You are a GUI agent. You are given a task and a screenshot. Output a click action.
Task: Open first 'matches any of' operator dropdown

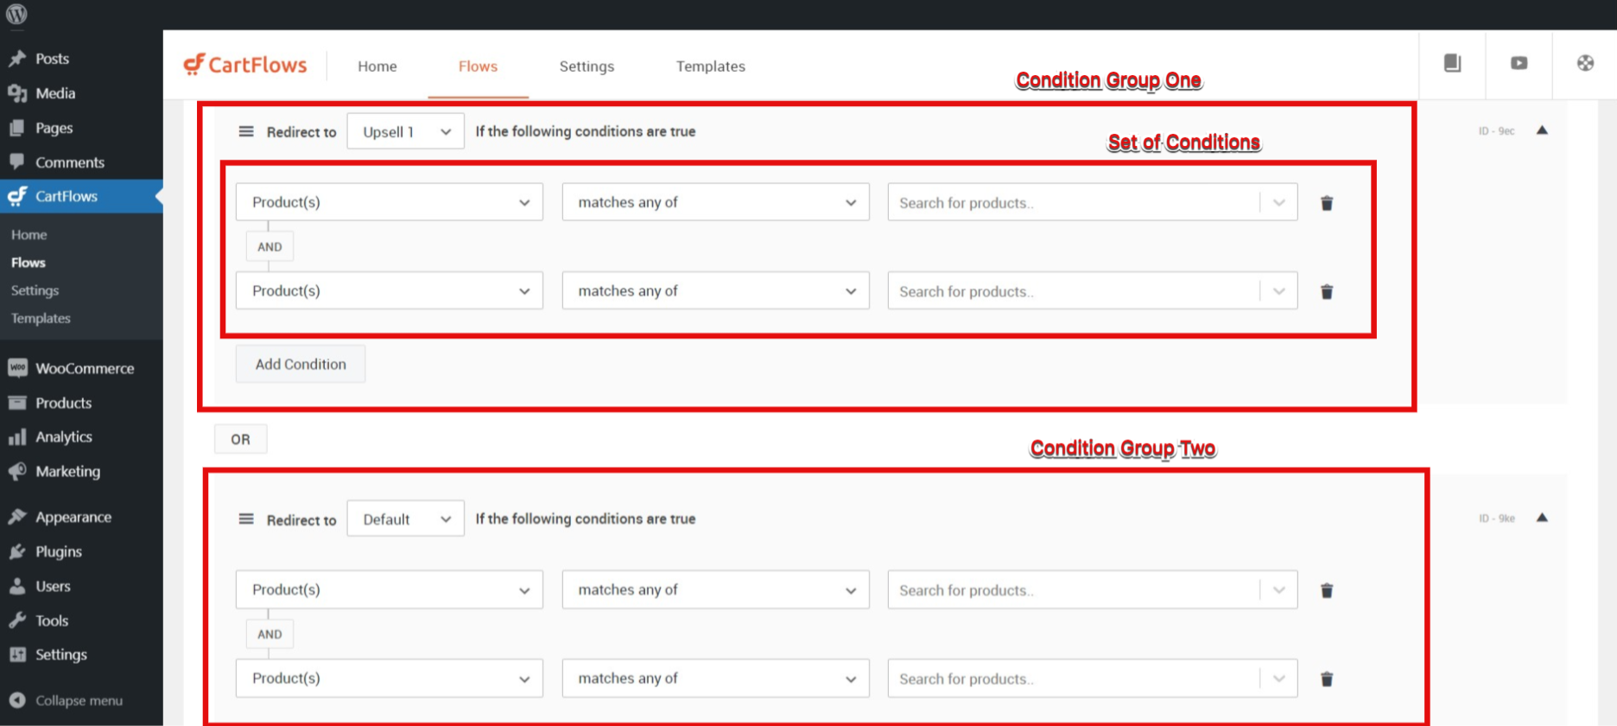pyautogui.click(x=715, y=202)
